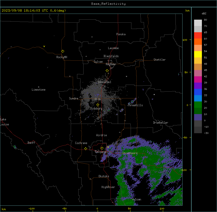Click the Calgary city label

[100, 152]
